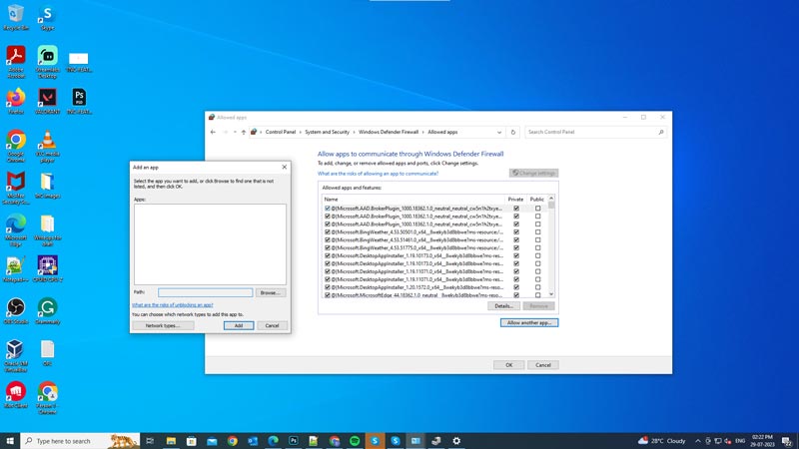Click the apps list scroll-up arrow
Screen dimensions: 799x449
pos(551,199)
